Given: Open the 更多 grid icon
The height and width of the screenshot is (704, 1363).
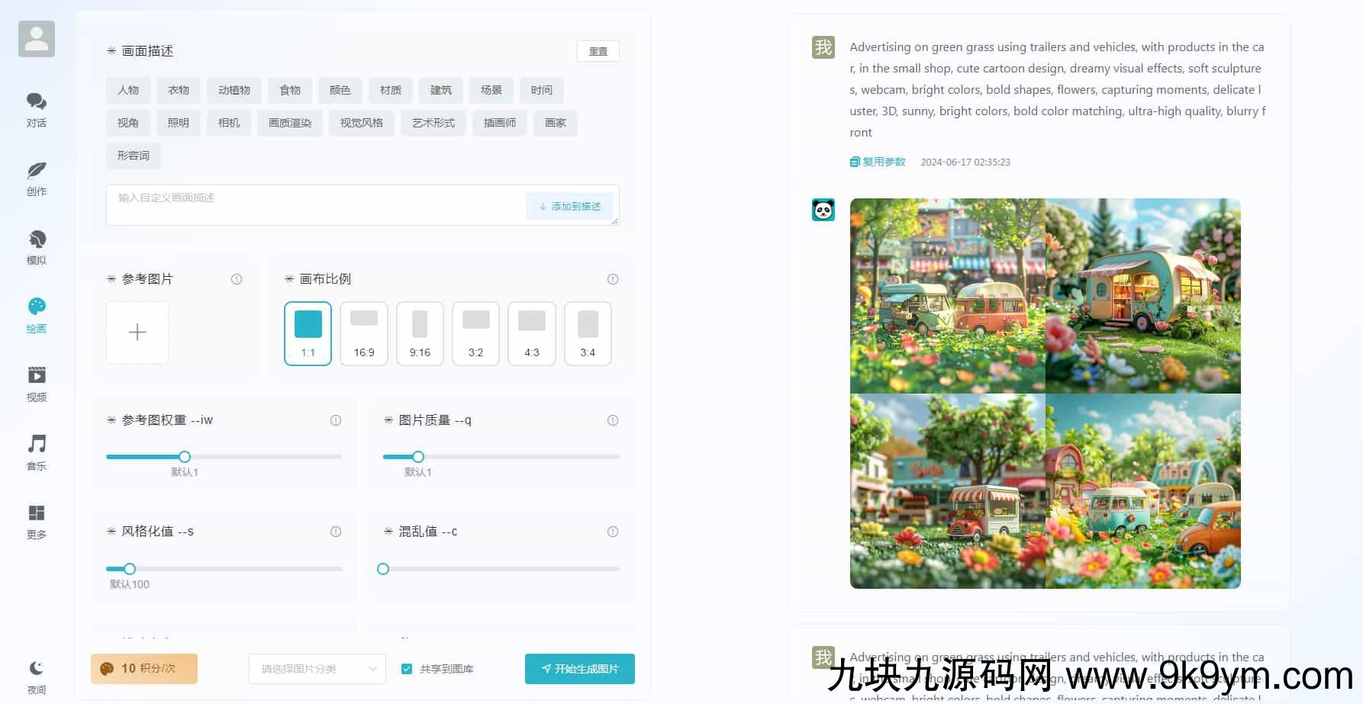Looking at the screenshot, I should coord(36,513).
